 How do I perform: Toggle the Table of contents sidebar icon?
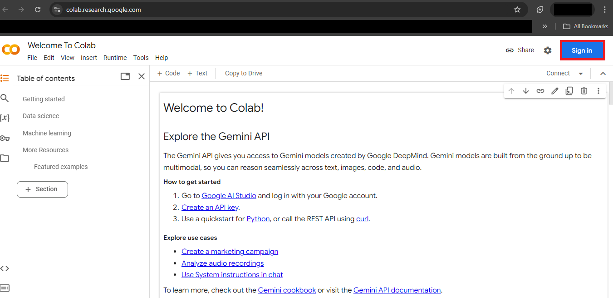click(x=5, y=78)
